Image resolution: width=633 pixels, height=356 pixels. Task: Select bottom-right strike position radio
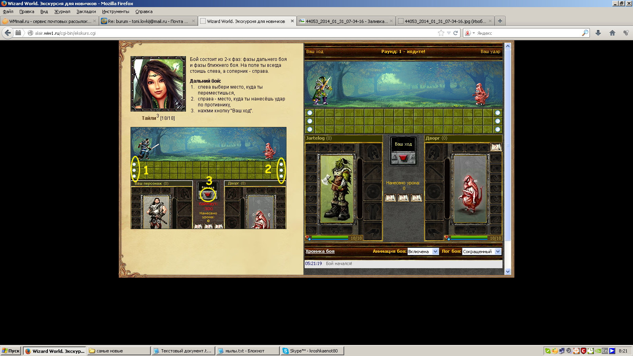click(498, 129)
